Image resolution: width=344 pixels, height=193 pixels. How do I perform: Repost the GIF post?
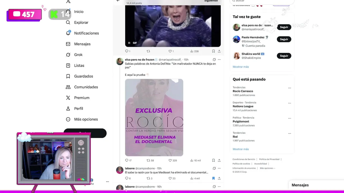(148, 51)
